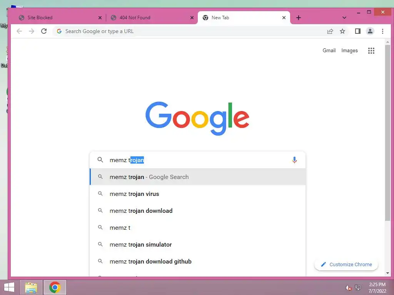The image size is (394, 295).
Task: Click the scrollbar down arrow
Action: click(x=387, y=273)
